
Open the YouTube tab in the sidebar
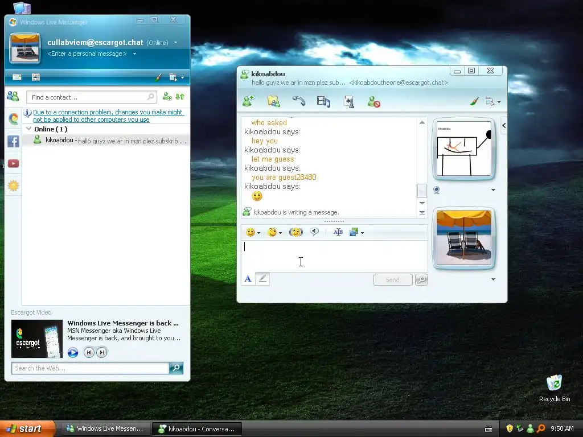(14, 163)
